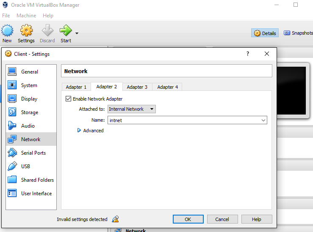Viewport: 313px width, 232px height.
Task: Open the File menu
Action: point(6,16)
